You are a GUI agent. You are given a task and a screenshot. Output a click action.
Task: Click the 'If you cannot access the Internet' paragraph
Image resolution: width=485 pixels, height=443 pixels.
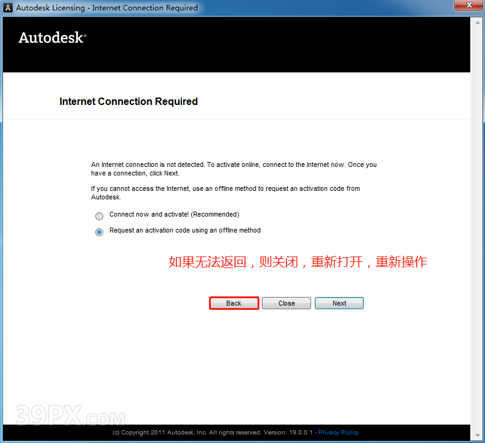click(225, 193)
